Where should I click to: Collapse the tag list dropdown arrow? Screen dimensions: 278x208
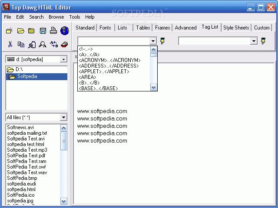point(153,41)
